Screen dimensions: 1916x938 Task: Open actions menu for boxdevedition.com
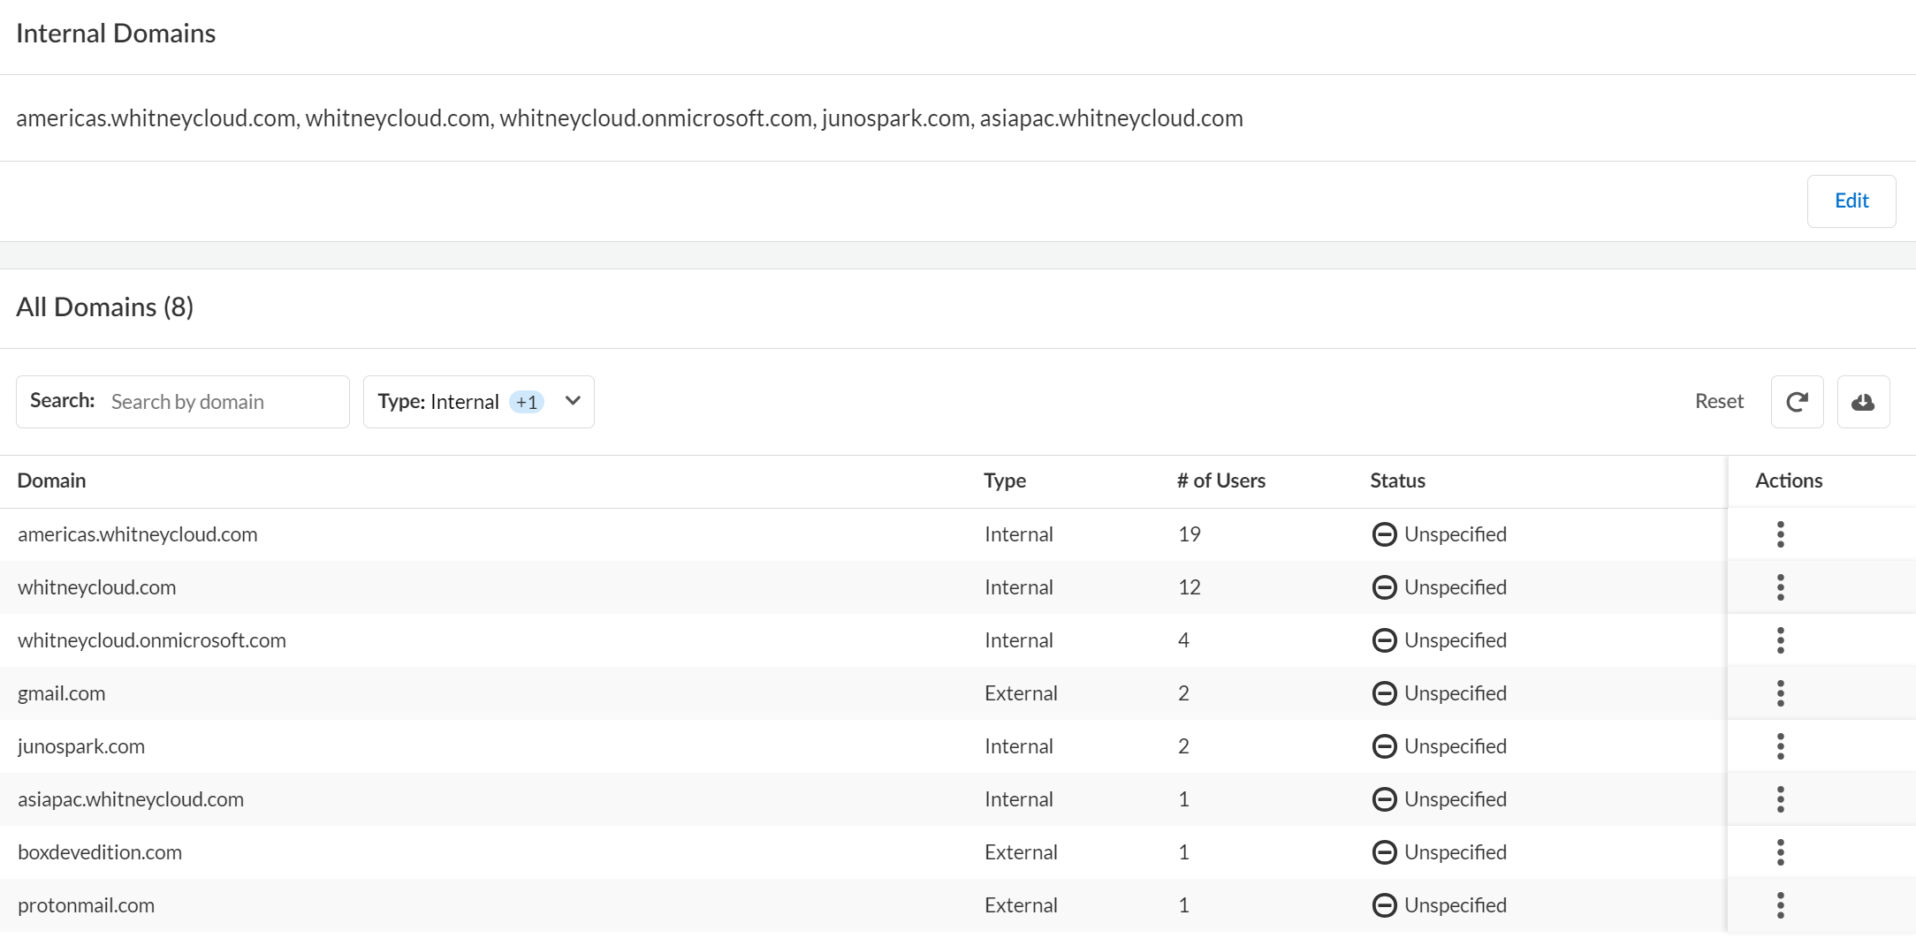[1780, 852]
